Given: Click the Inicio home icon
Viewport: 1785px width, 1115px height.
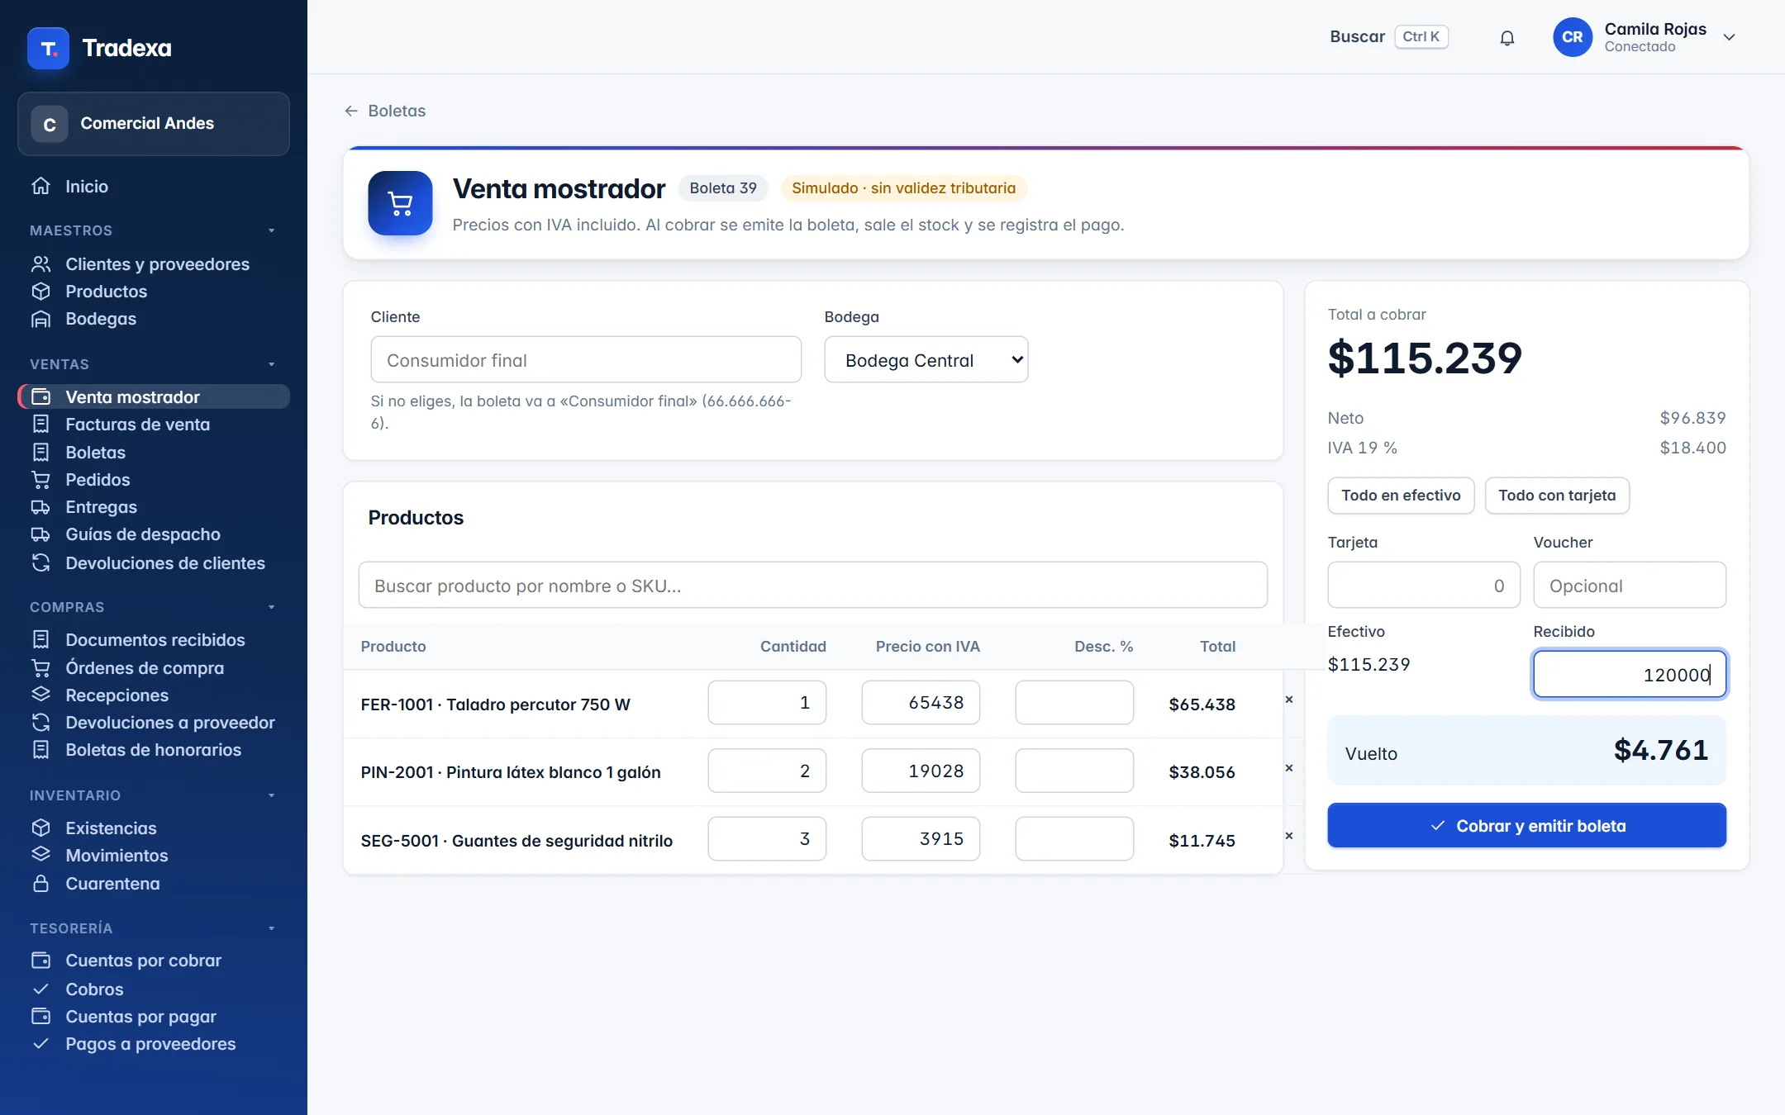Looking at the screenshot, I should (x=40, y=186).
